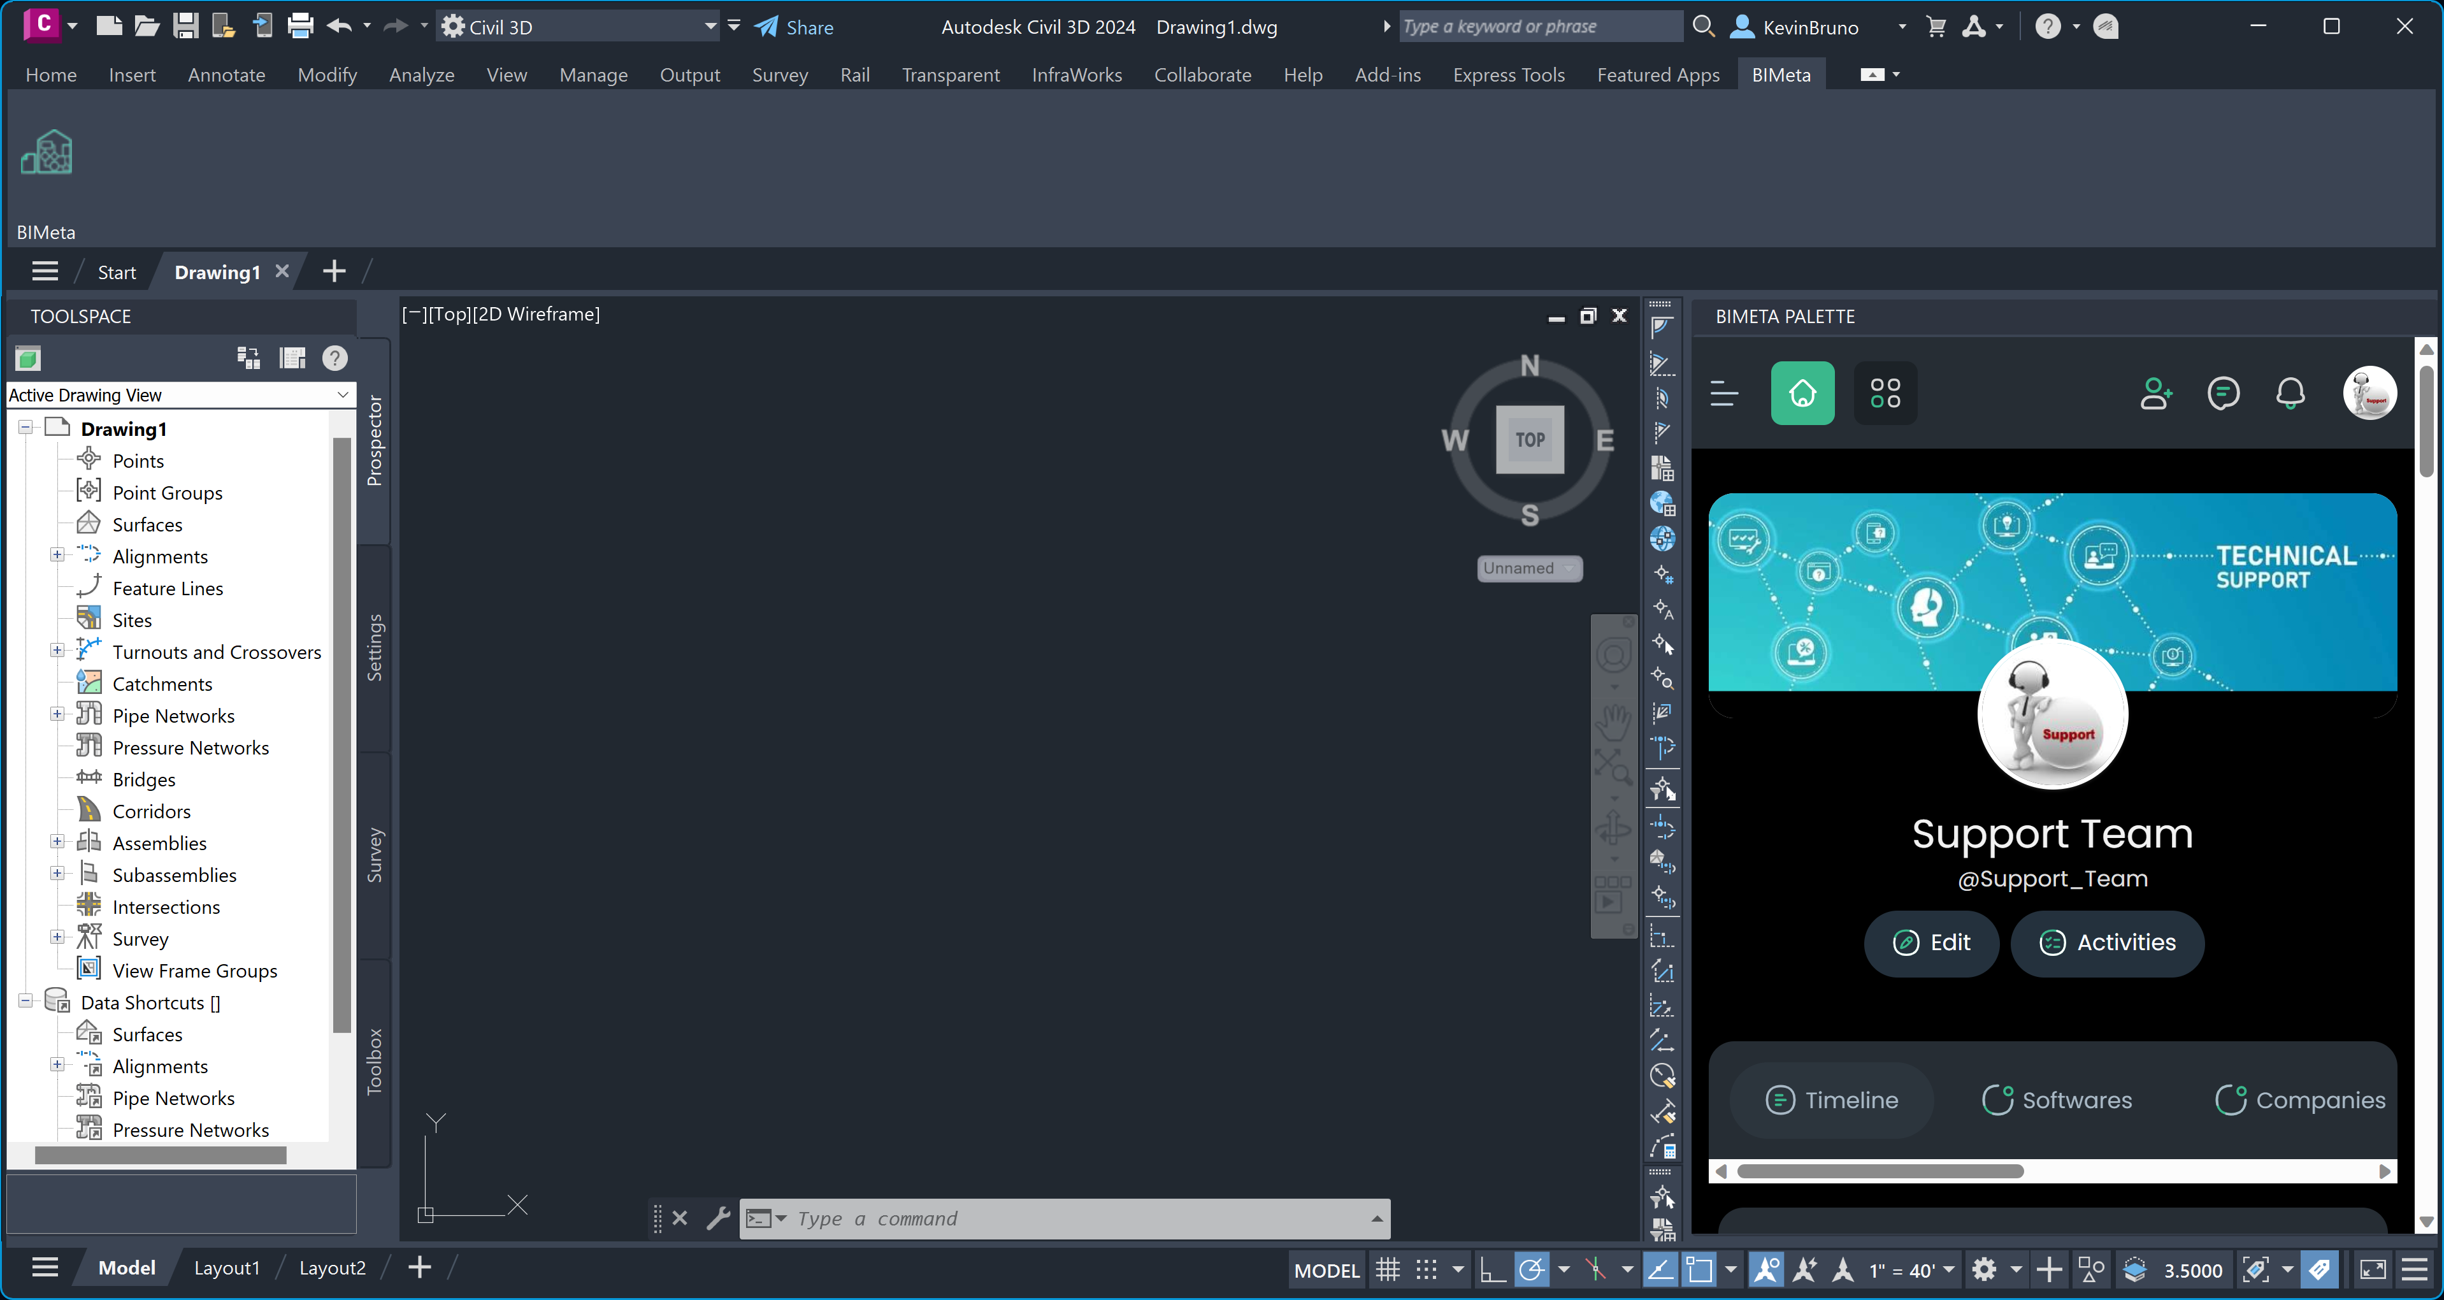The image size is (2444, 1300).
Task: Toggle drawing grid display in status bar
Action: point(1387,1269)
